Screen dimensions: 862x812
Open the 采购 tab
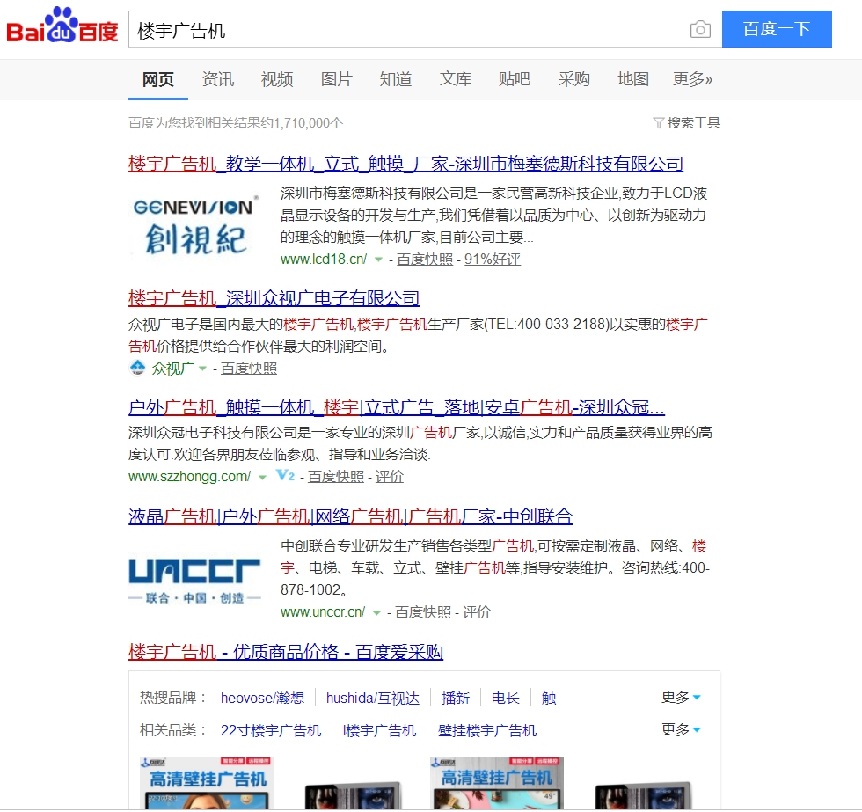pos(573,80)
